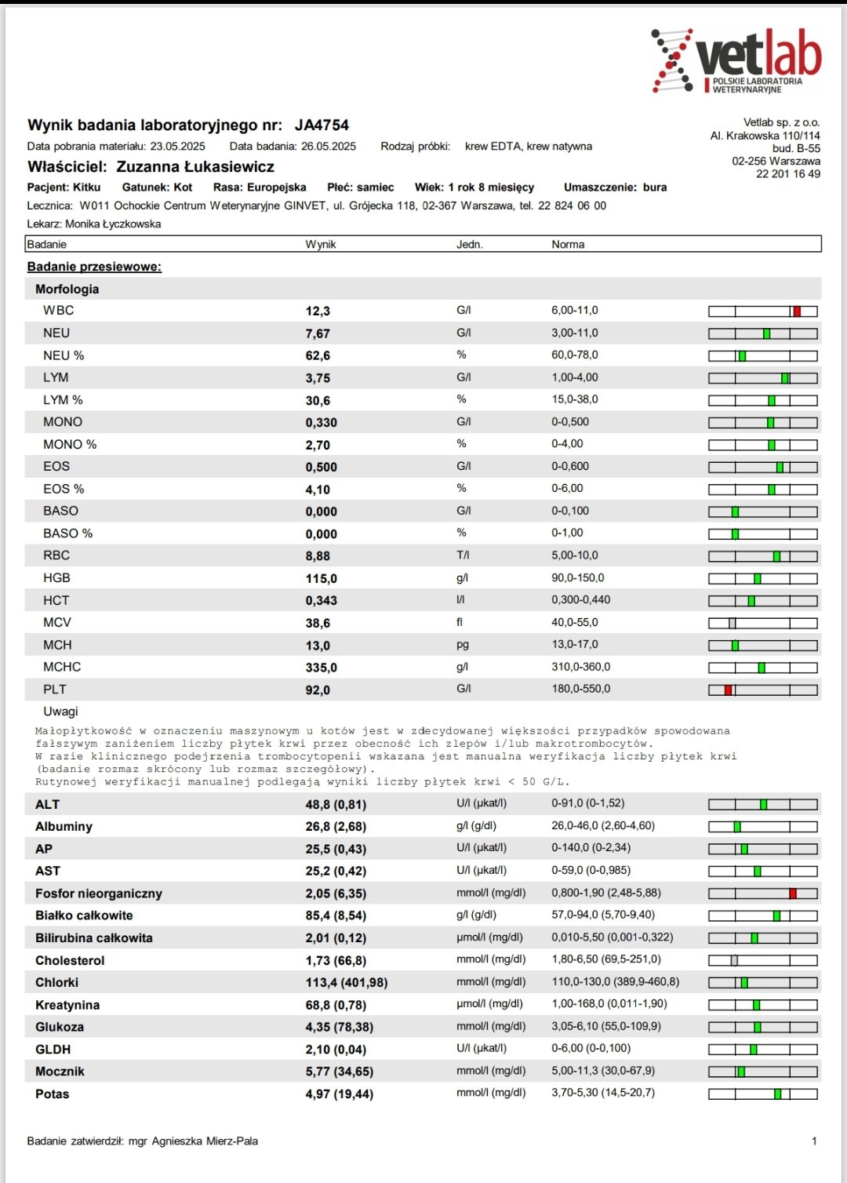Click the "Morfologia" section heading
This screenshot has width=847, height=1183.
(x=67, y=289)
